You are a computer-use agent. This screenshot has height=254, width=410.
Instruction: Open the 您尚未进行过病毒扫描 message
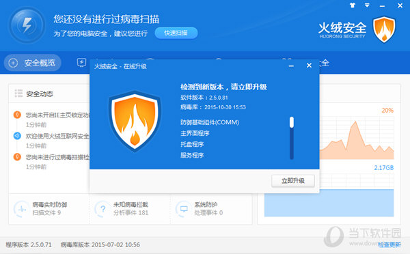click(x=57, y=157)
